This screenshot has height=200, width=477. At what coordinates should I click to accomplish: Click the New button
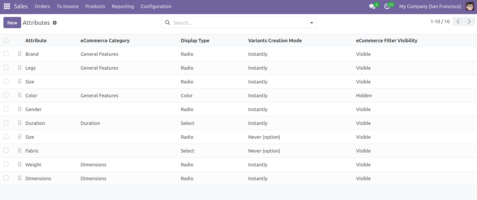(x=12, y=23)
